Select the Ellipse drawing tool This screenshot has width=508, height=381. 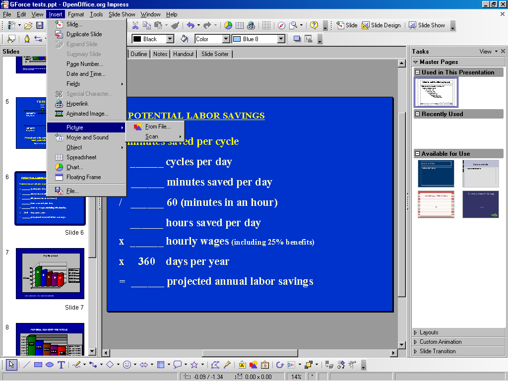50,365
